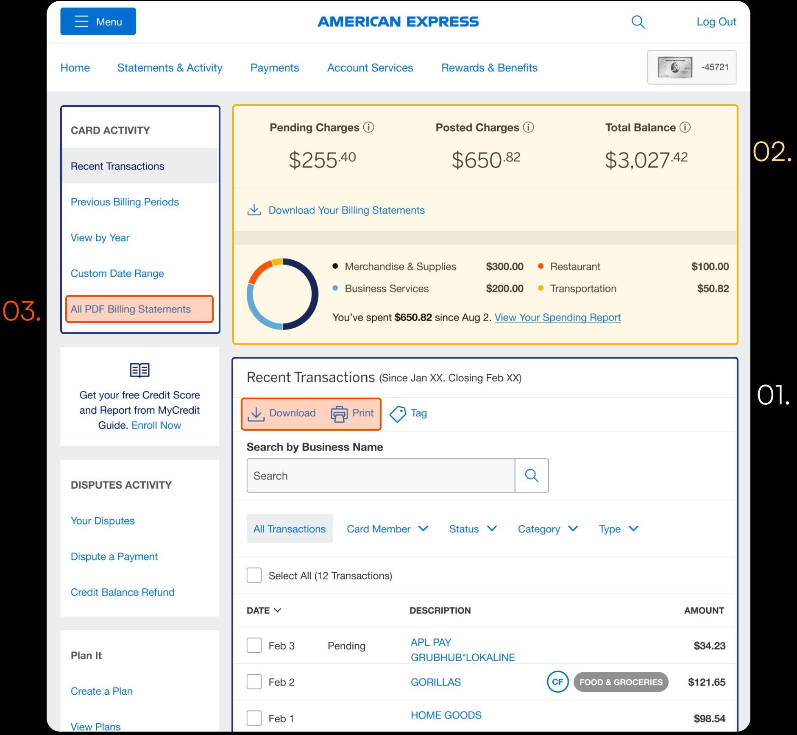Check the Feb 3 transaction checkbox

click(254, 645)
